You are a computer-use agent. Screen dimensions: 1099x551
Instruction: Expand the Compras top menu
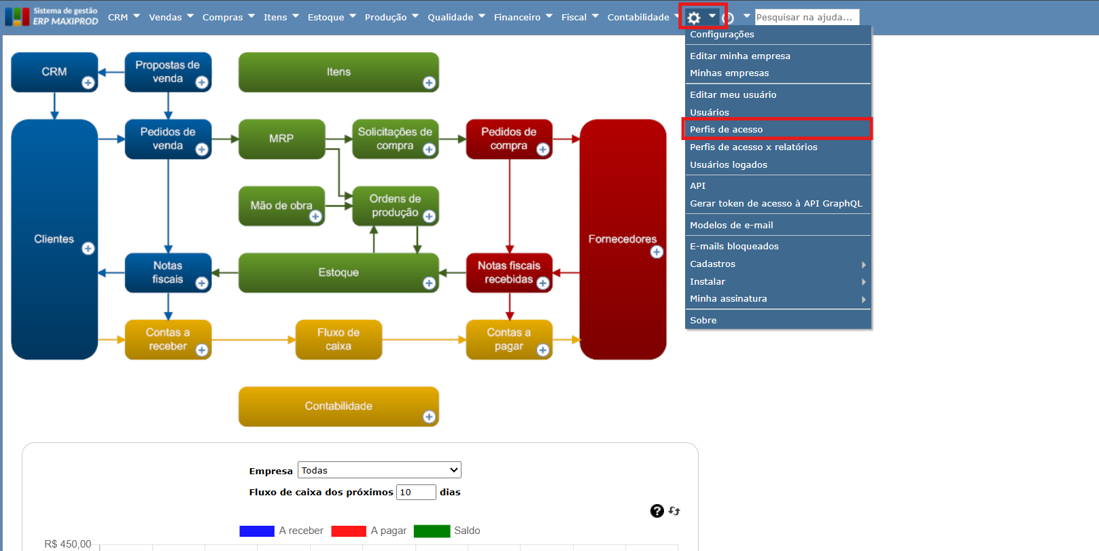pos(228,17)
